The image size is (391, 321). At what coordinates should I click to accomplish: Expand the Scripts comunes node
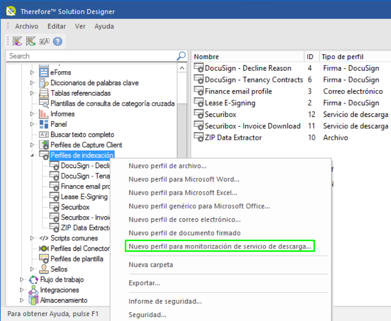coord(32,238)
